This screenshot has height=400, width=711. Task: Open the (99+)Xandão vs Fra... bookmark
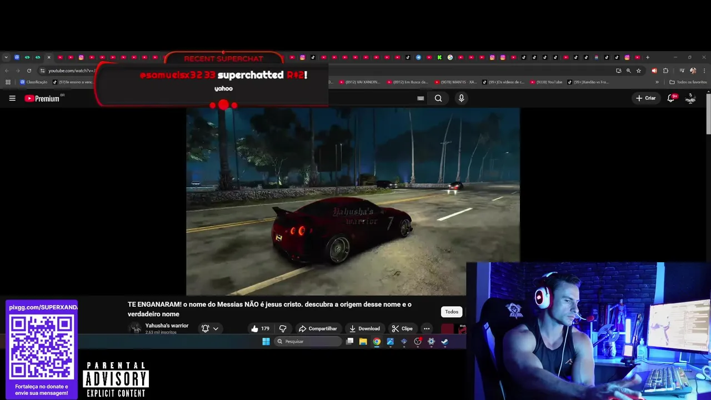pos(588,82)
